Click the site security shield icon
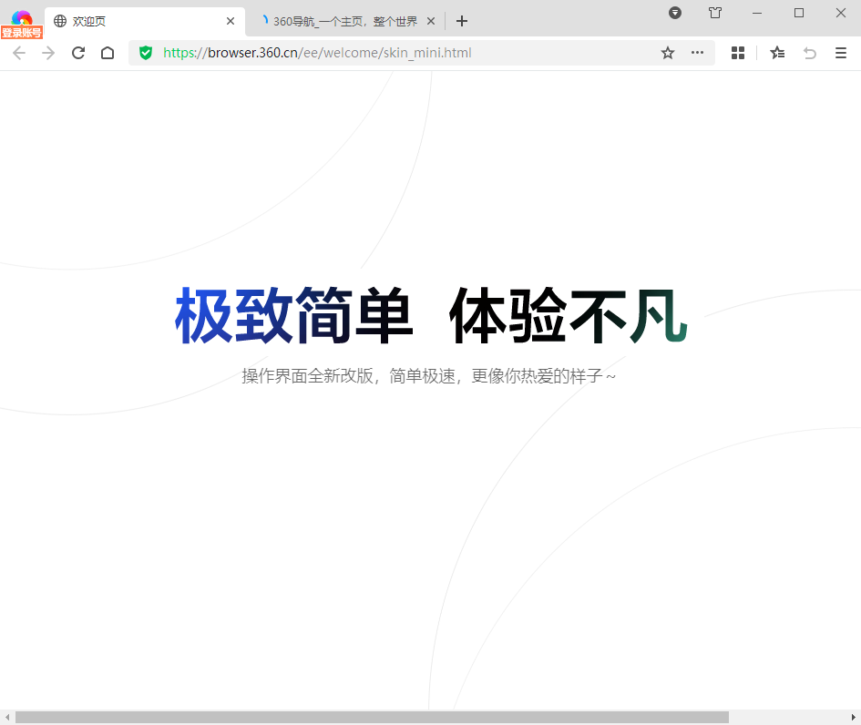 click(x=146, y=53)
